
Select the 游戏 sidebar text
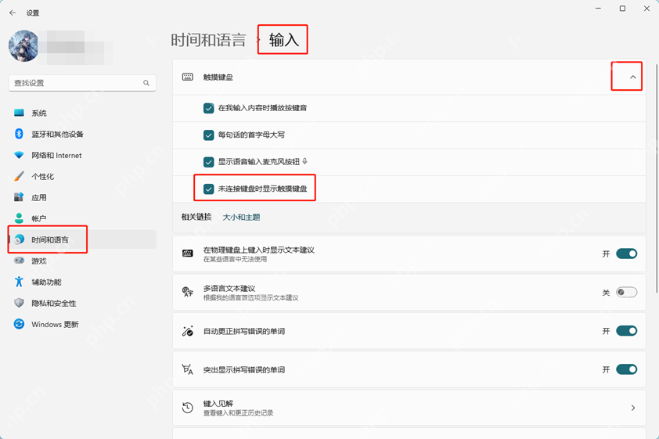[39, 261]
